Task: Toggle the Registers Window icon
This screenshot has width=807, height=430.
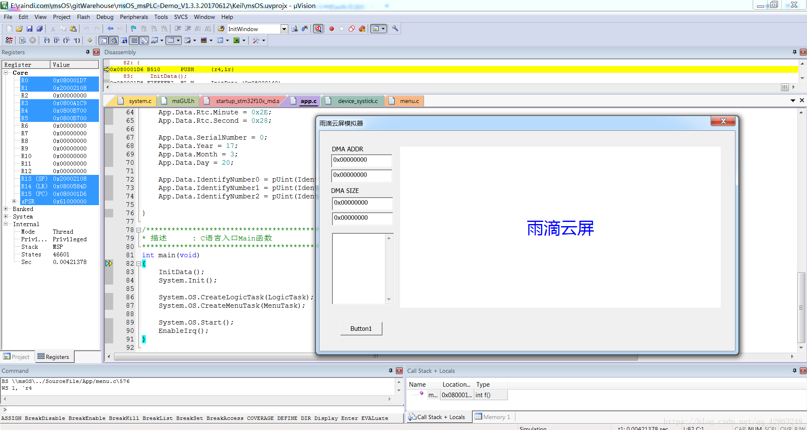Action: click(x=134, y=40)
